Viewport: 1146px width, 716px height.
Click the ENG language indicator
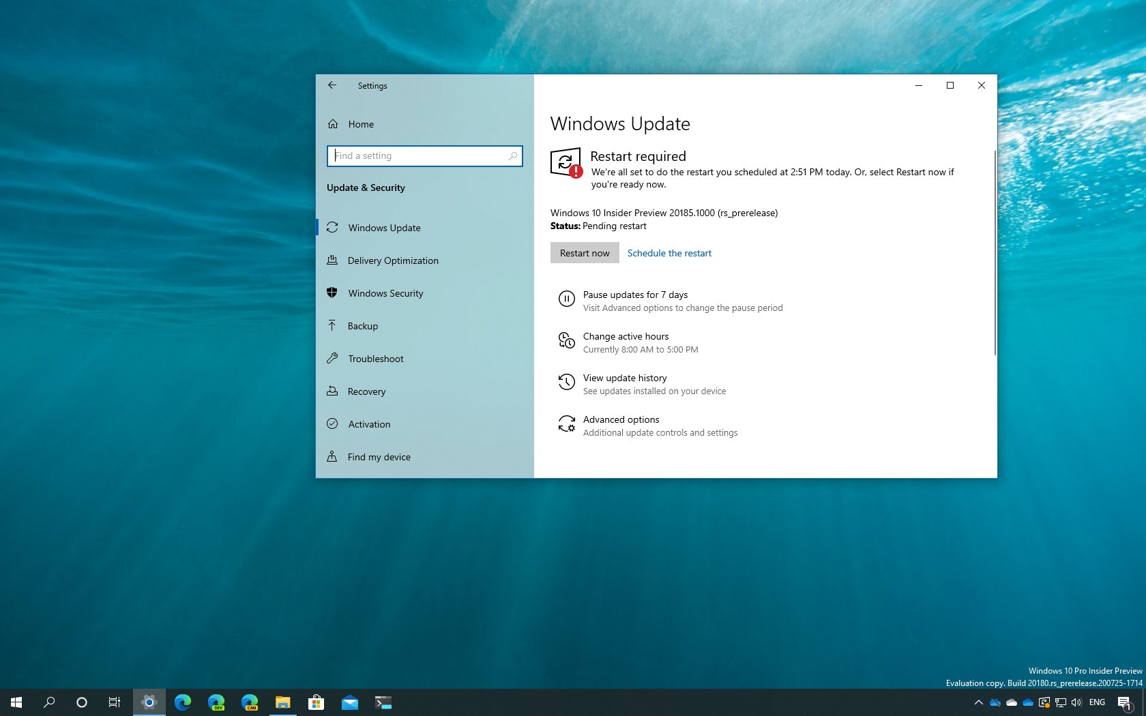coord(1097,702)
